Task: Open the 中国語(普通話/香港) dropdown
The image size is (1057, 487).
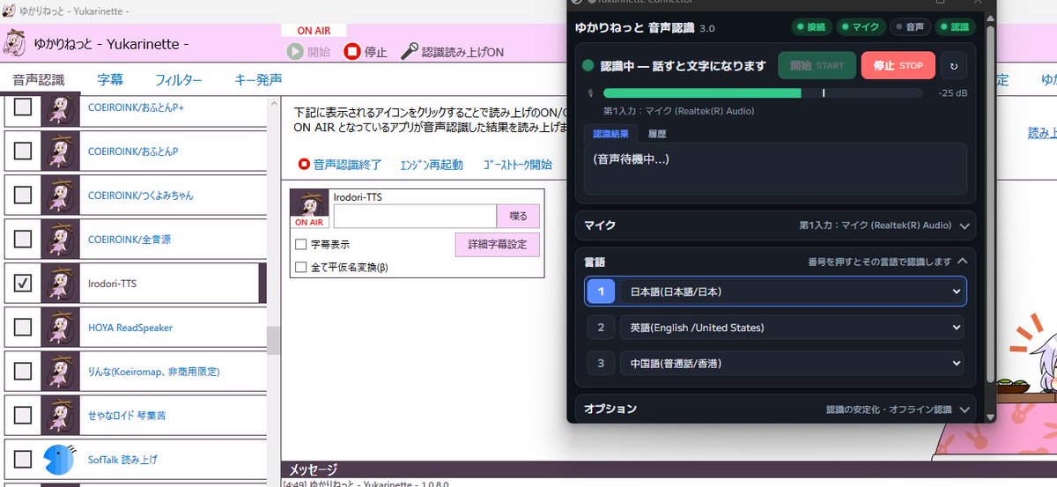Action: pyautogui.click(x=792, y=363)
